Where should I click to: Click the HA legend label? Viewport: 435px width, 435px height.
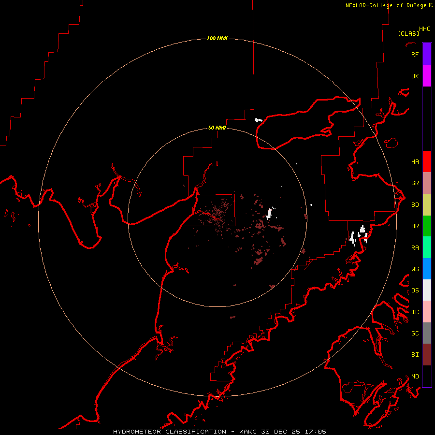[x=415, y=162]
